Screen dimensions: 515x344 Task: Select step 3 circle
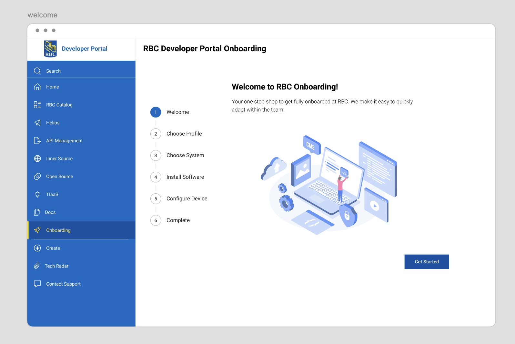coord(156,156)
